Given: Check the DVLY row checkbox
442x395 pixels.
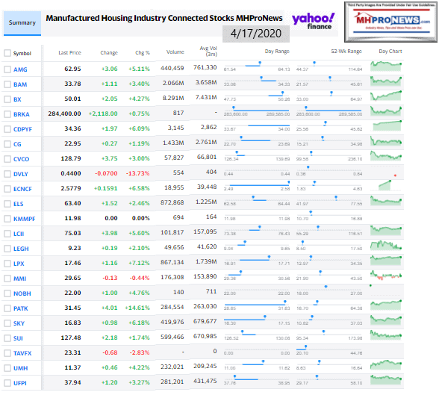Looking at the screenshot, I should click(7, 174).
